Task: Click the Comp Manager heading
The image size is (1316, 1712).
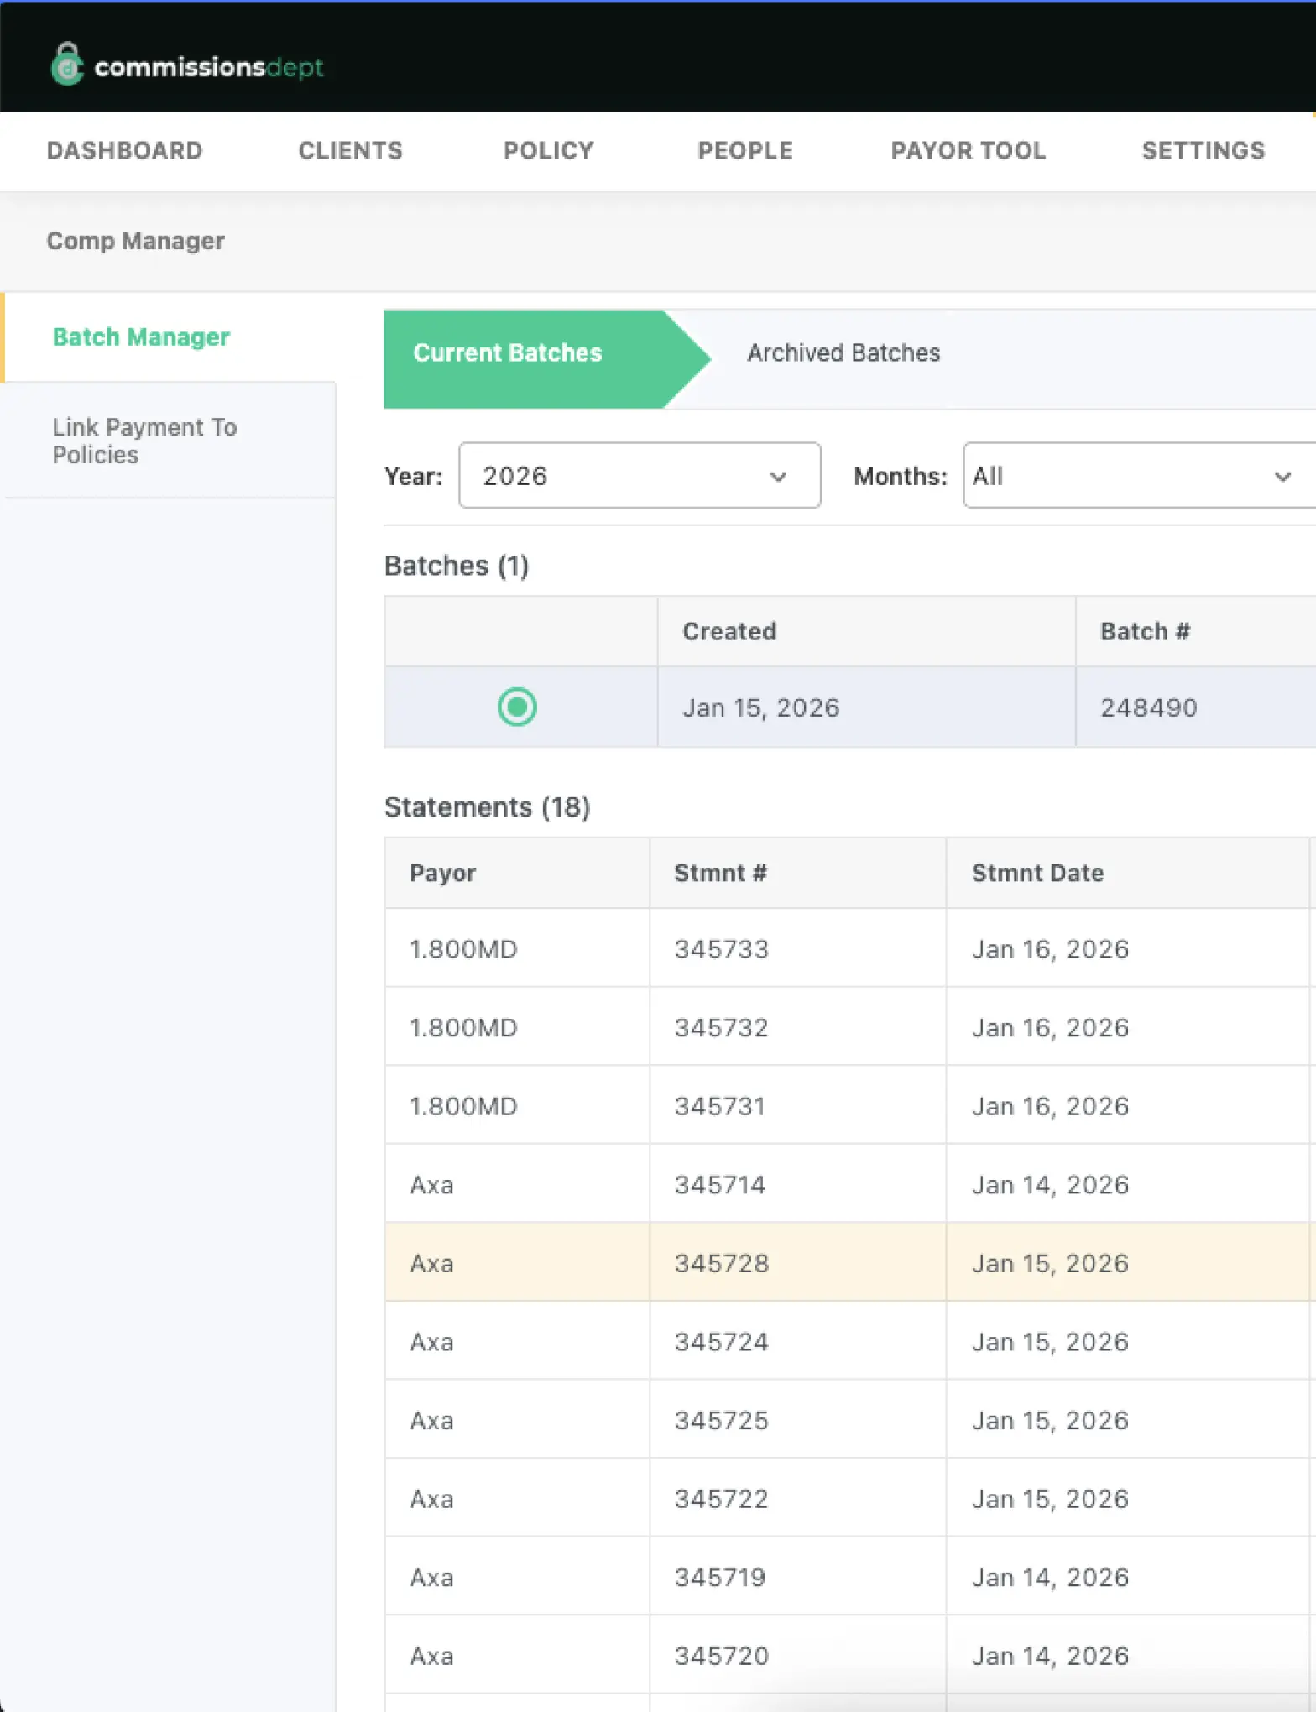Action: click(x=135, y=241)
